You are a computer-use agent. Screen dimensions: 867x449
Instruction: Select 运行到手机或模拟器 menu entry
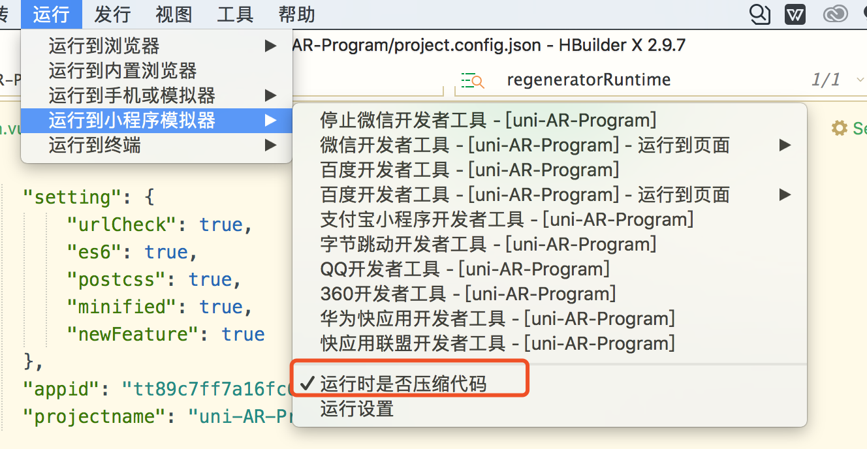[157, 95]
